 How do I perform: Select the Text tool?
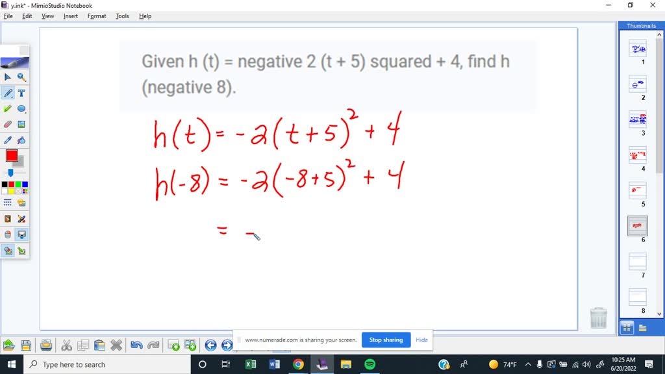(21, 93)
